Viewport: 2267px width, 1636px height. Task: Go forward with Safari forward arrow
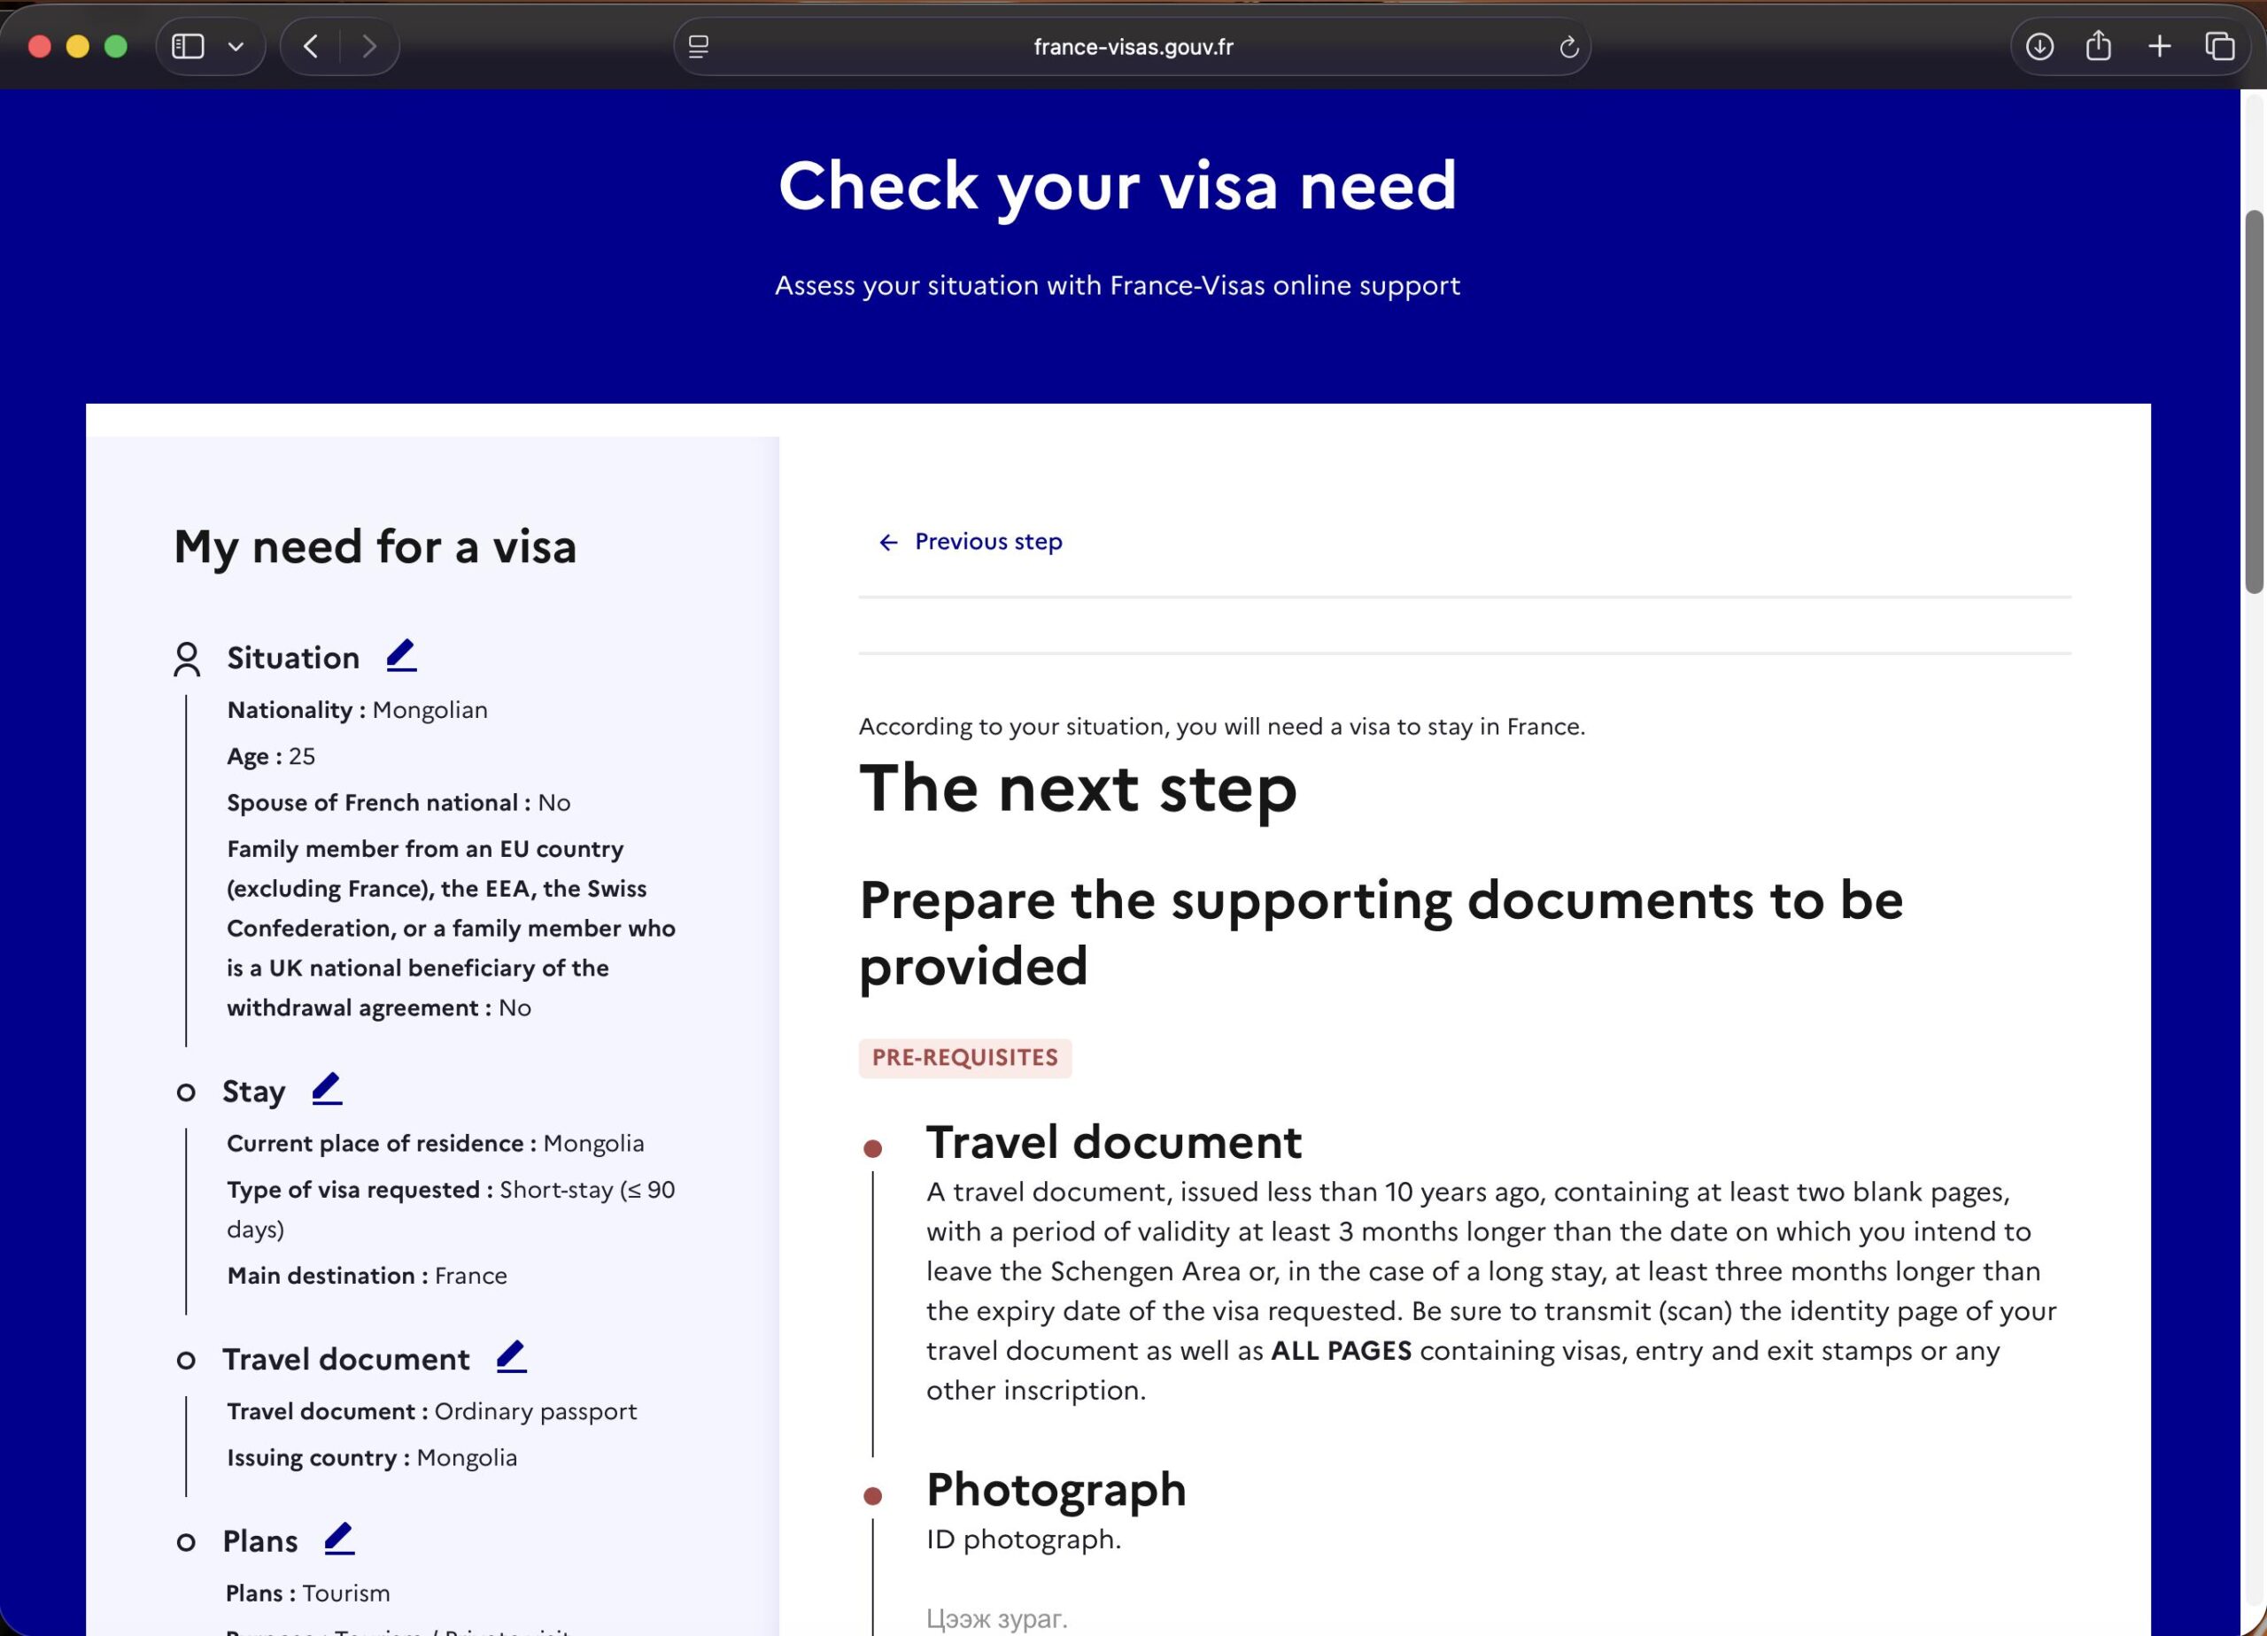[x=370, y=47]
